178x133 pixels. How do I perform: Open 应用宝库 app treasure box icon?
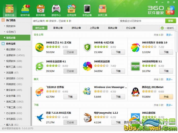[71, 10]
